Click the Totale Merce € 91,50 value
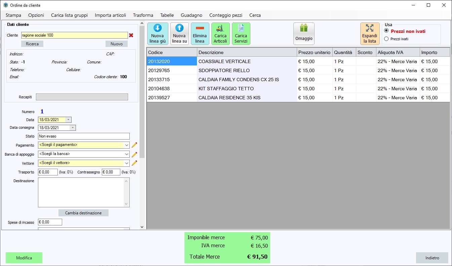 tap(257, 257)
